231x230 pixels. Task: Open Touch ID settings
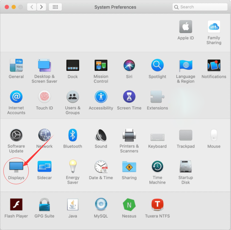click(44, 97)
